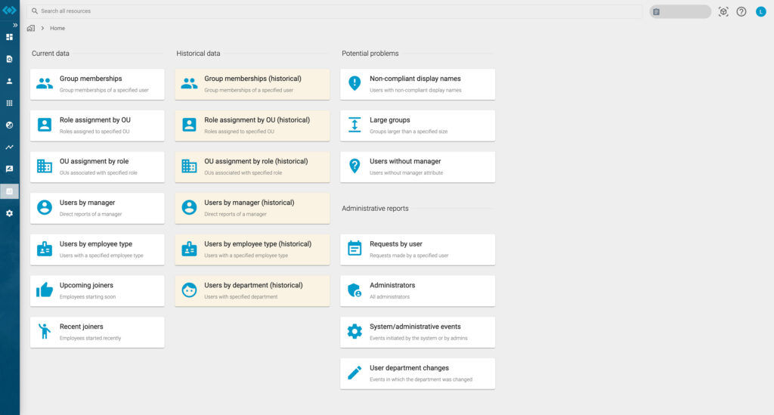The width and height of the screenshot is (774, 415).
Task: Open the search-document icon in sidebar
Action: 9,59
